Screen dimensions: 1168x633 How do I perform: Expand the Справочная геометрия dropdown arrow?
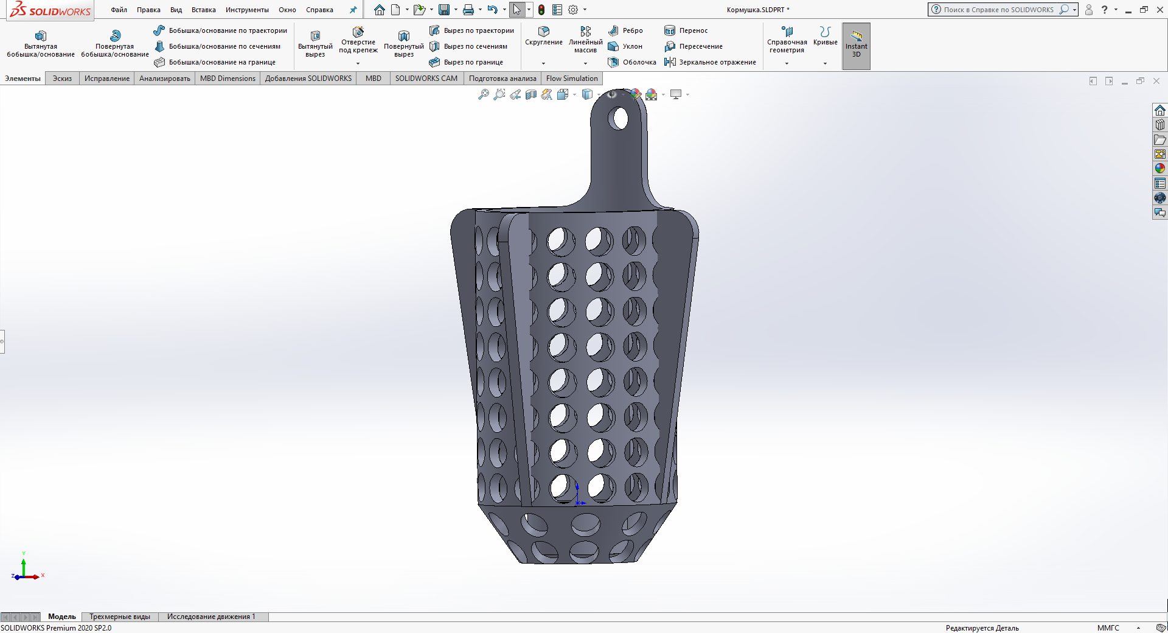(x=787, y=63)
